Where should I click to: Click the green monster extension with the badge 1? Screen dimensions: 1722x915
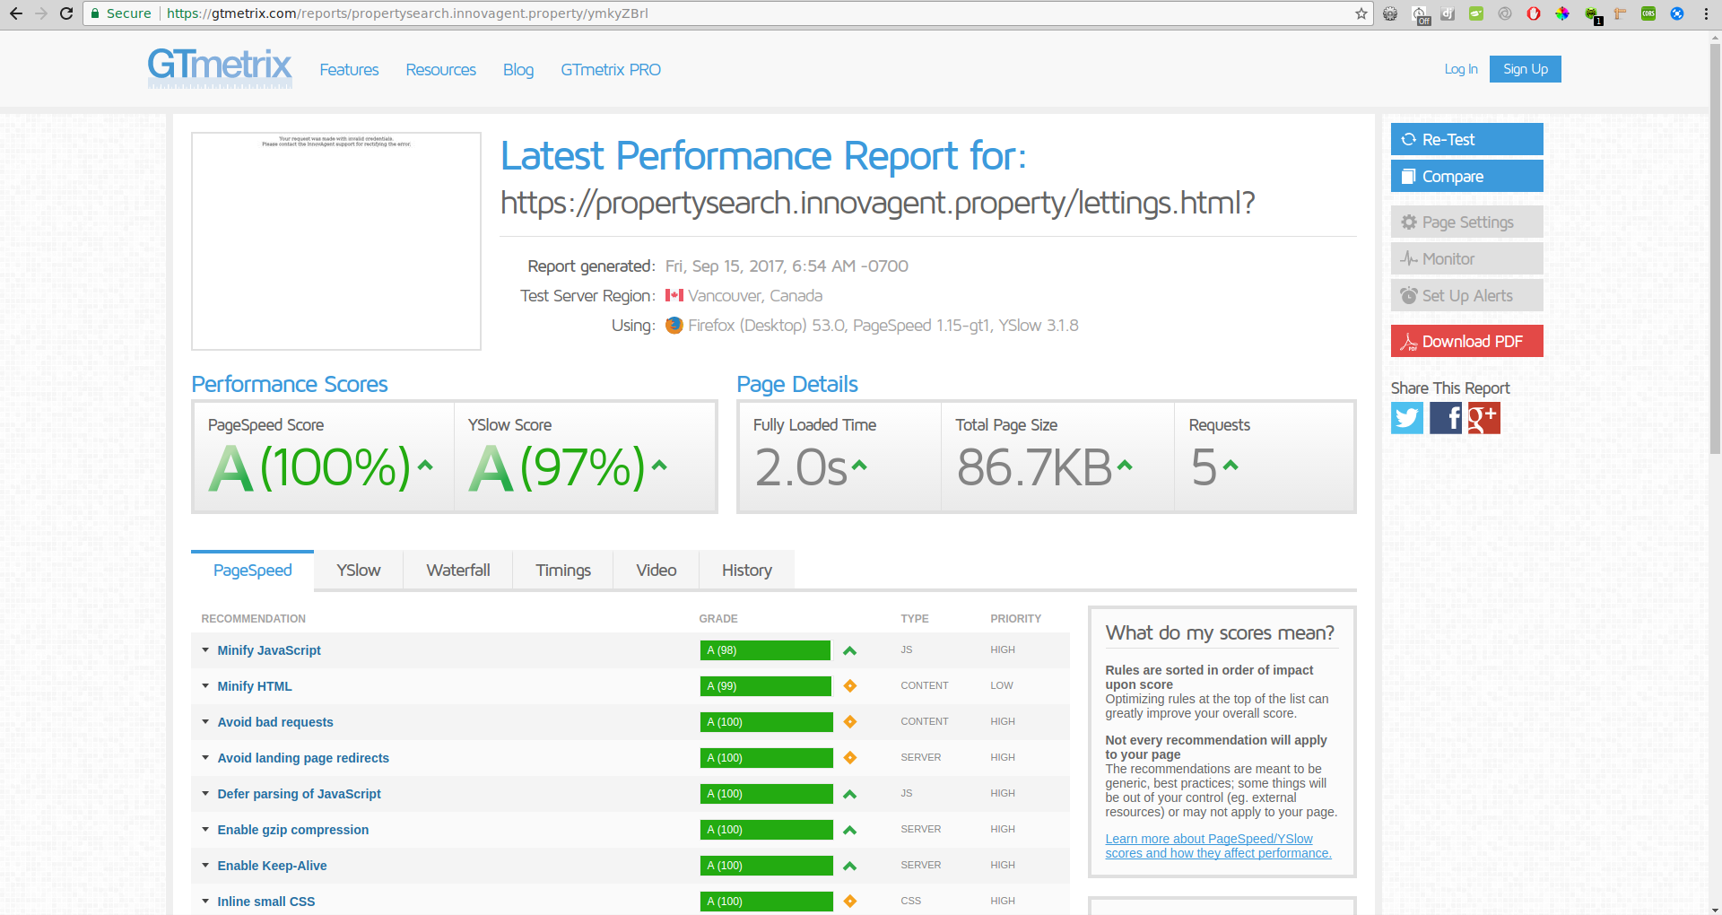pos(1592,14)
